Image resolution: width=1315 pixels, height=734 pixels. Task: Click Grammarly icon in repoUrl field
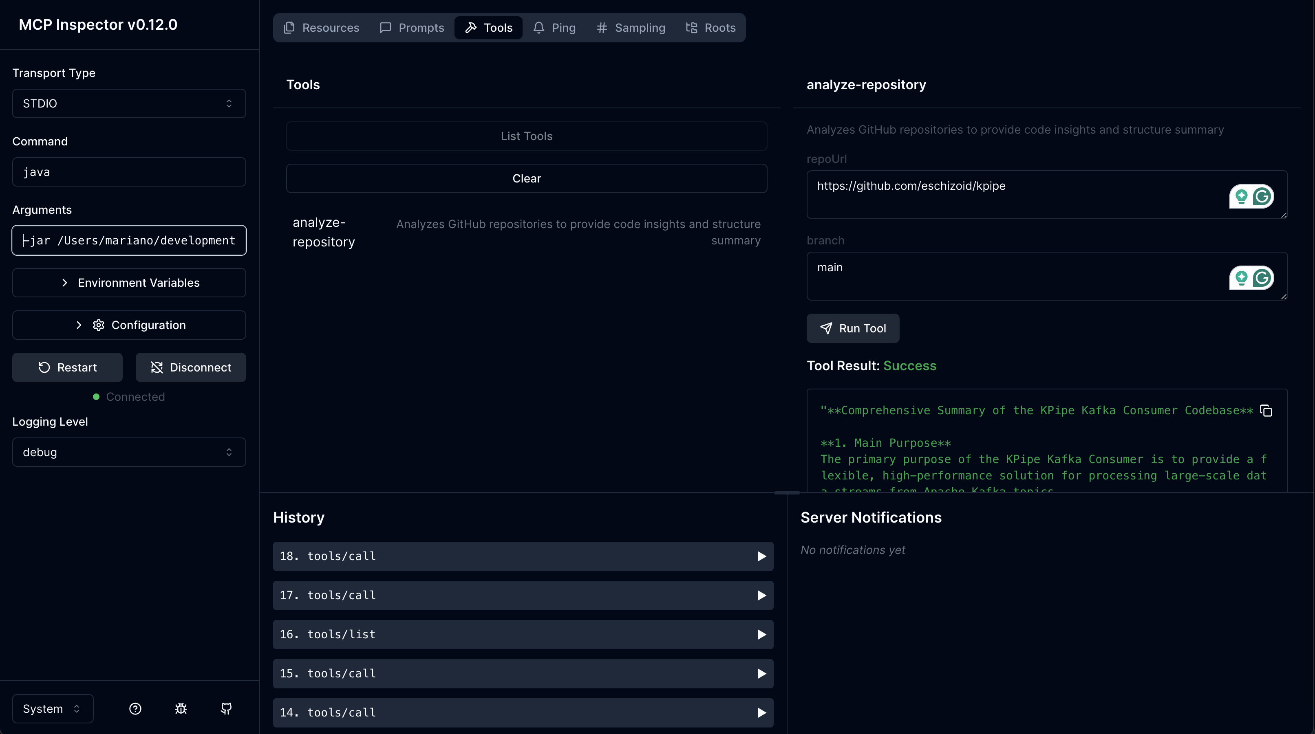coord(1262,196)
